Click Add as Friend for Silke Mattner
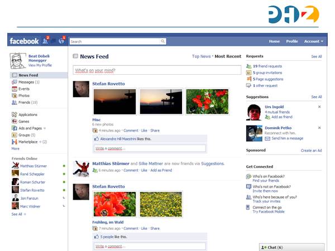Image resolution: width=335 pixels, height=251 pixels. click(161, 170)
